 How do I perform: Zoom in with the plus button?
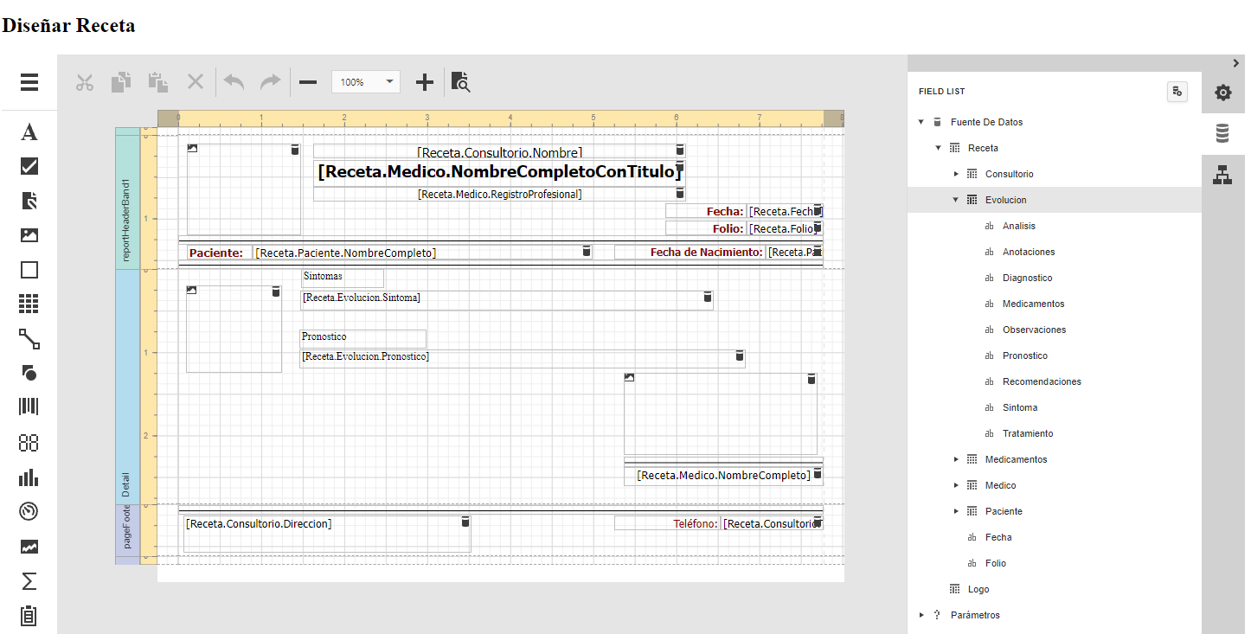(425, 82)
